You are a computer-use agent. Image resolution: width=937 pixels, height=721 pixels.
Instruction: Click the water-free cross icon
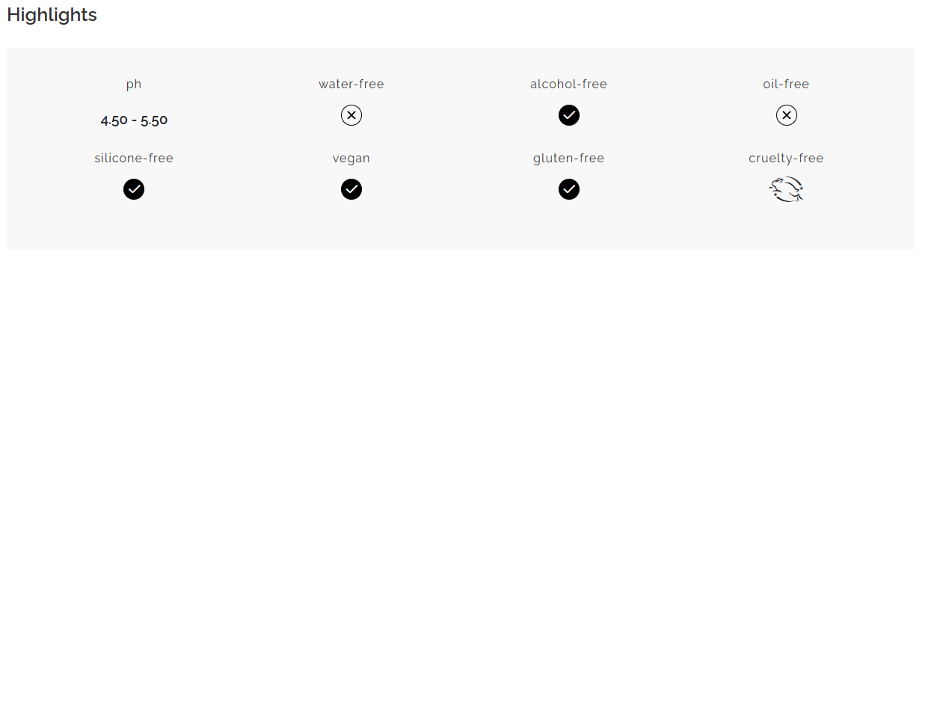tap(351, 115)
